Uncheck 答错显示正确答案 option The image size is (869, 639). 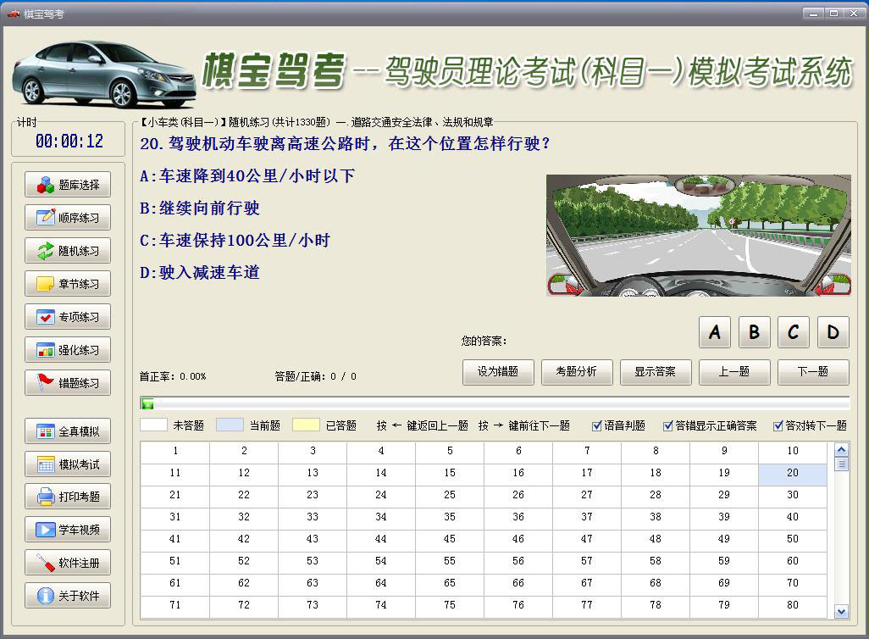(x=668, y=425)
